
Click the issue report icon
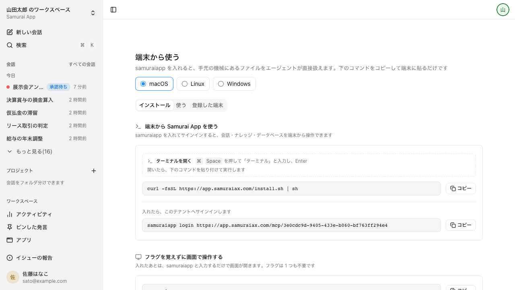point(10,258)
